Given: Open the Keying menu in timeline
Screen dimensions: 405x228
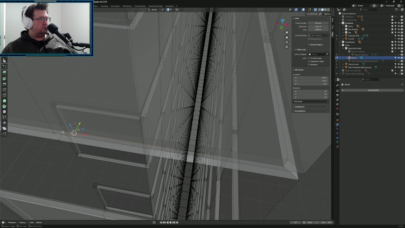Looking at the screenshot, I should tap(23, 222).
